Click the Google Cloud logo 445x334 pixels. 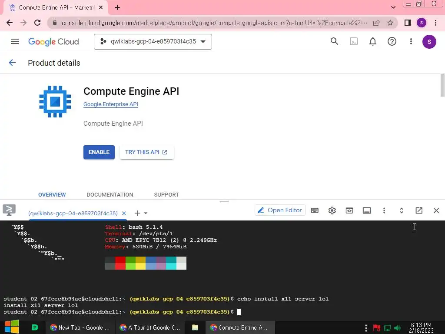53,42
